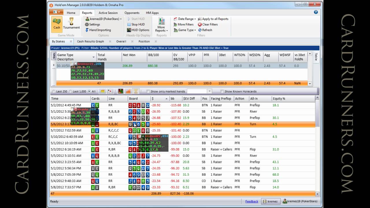Open the Overall report tab
This screenshot has height=208, width=370.
[121, 41]
